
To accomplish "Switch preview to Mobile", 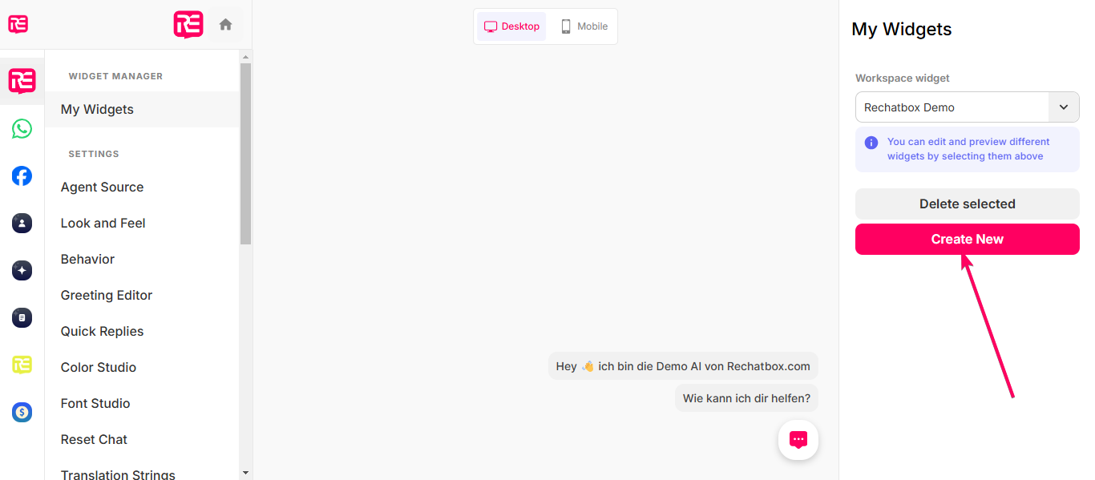I will (x=584, y=26).
